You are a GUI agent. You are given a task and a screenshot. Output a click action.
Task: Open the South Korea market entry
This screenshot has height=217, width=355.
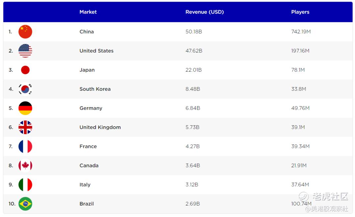pos(95,89)
